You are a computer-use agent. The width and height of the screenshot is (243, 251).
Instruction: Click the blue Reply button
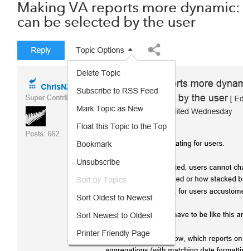[41, 50]
